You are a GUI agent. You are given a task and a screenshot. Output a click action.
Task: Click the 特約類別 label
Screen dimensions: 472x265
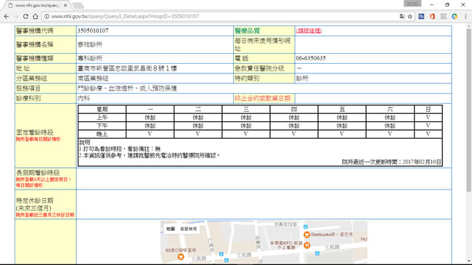tap(247, 78)
